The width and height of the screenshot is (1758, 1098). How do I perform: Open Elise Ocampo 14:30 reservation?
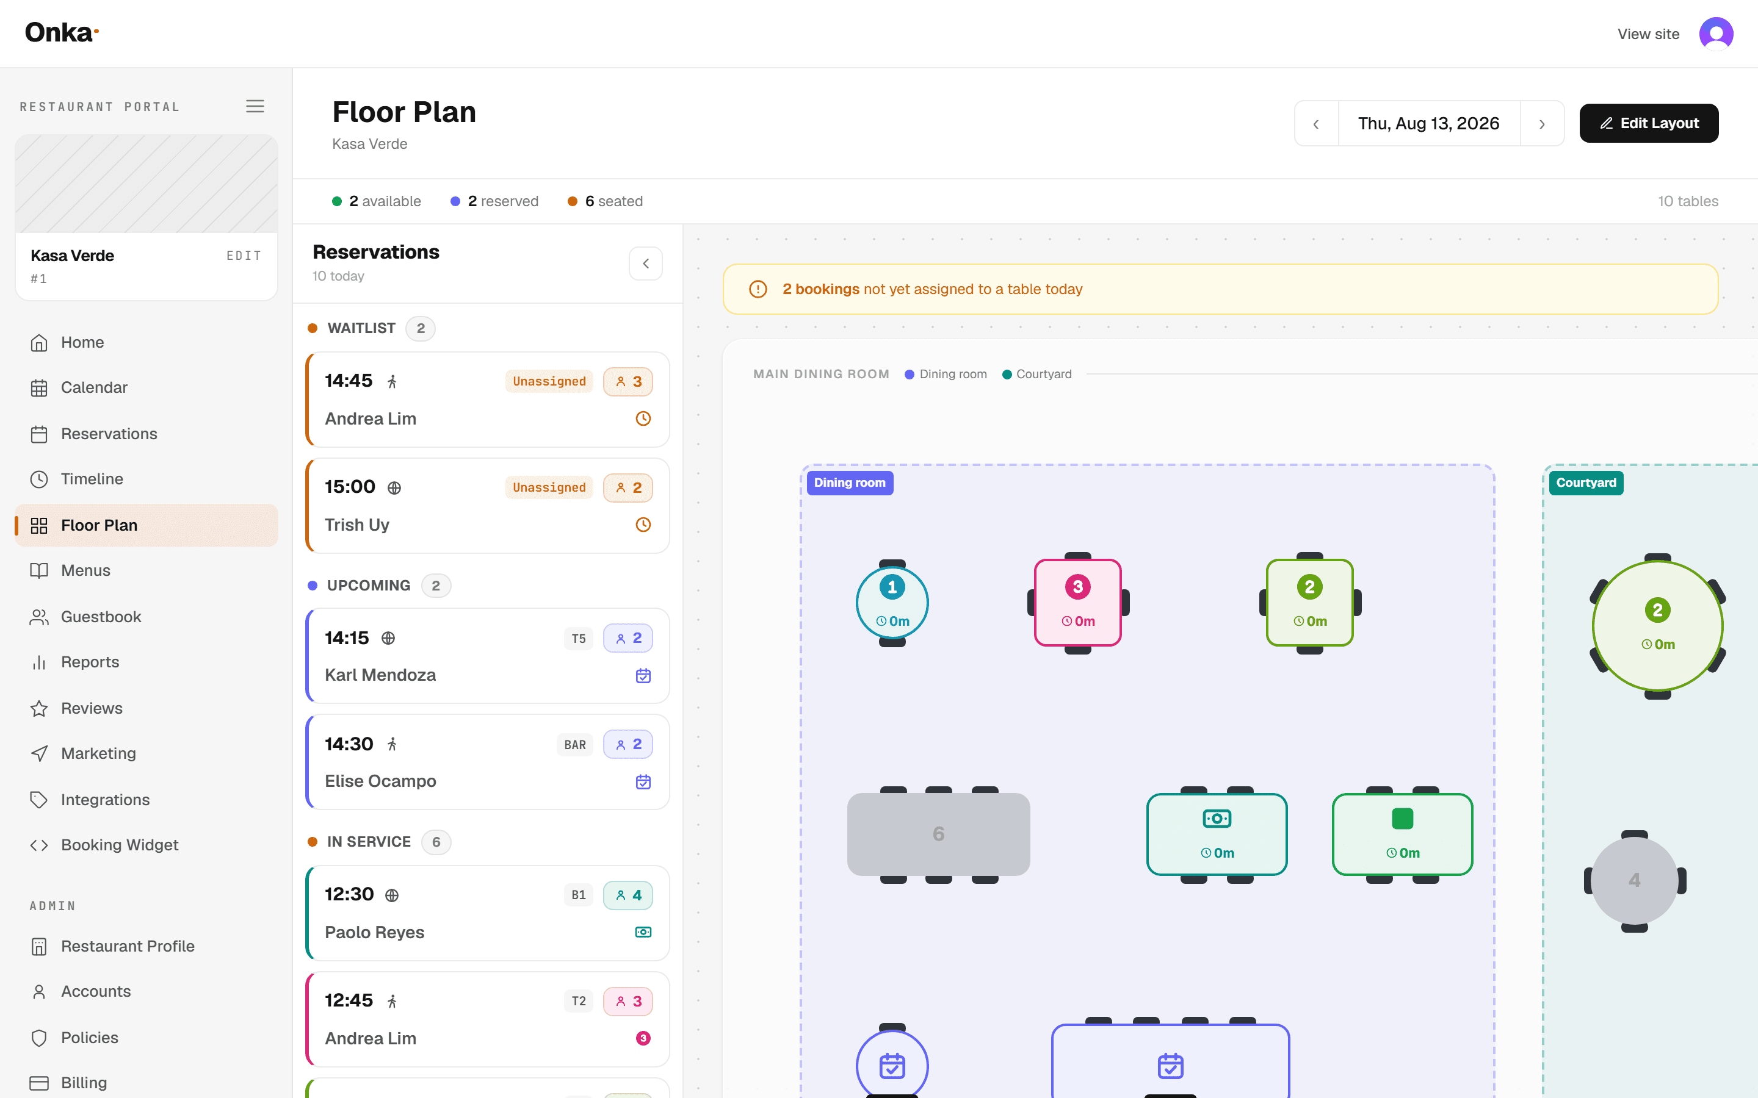pyautogui.click(x=488, y=762)
